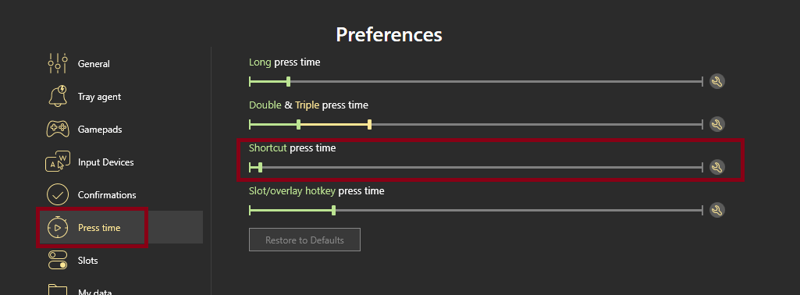The height and width of the screenshot is (295, 800).
Task: Click the General sliders icon
Action: point(58,64)
